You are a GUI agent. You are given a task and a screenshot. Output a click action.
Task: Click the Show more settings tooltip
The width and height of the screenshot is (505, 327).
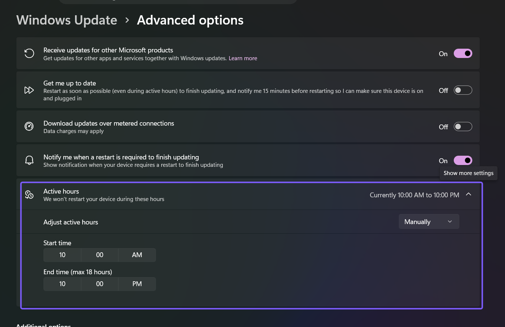point(469,173)
